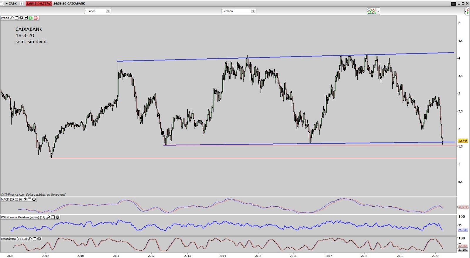
Task: Maximize the Estocástico indicator panel
Action: 34,239
